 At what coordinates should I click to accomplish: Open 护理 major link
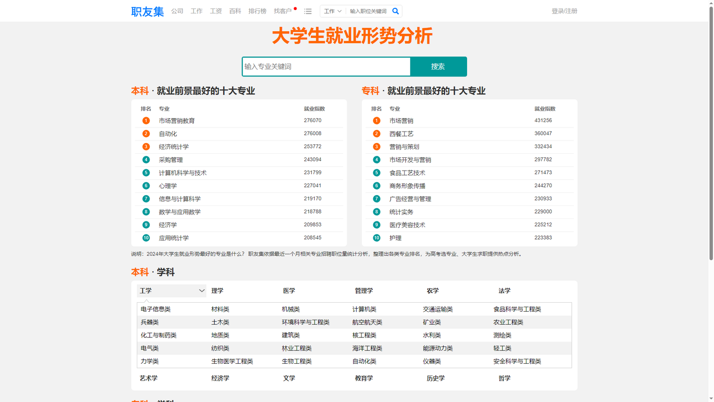[x=396, y=238]
